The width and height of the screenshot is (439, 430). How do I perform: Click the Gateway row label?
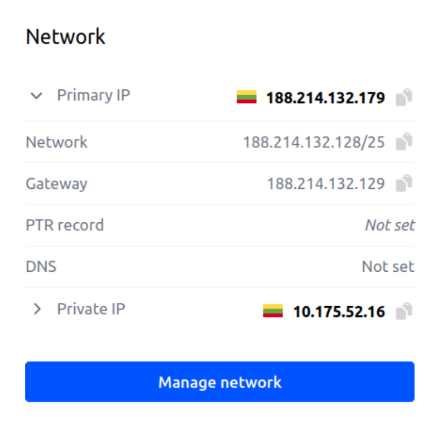pos(56,184)
